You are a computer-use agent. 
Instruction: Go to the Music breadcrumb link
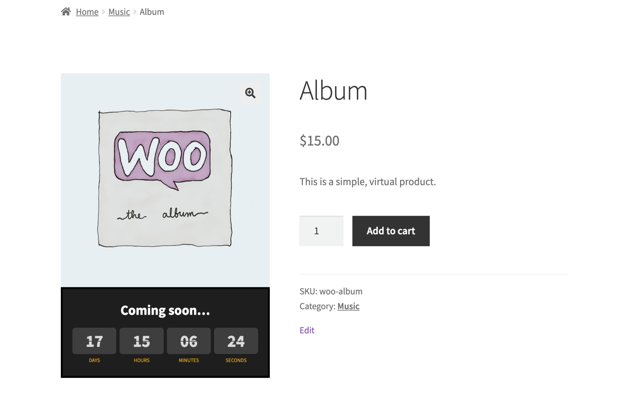click(119, 12)
